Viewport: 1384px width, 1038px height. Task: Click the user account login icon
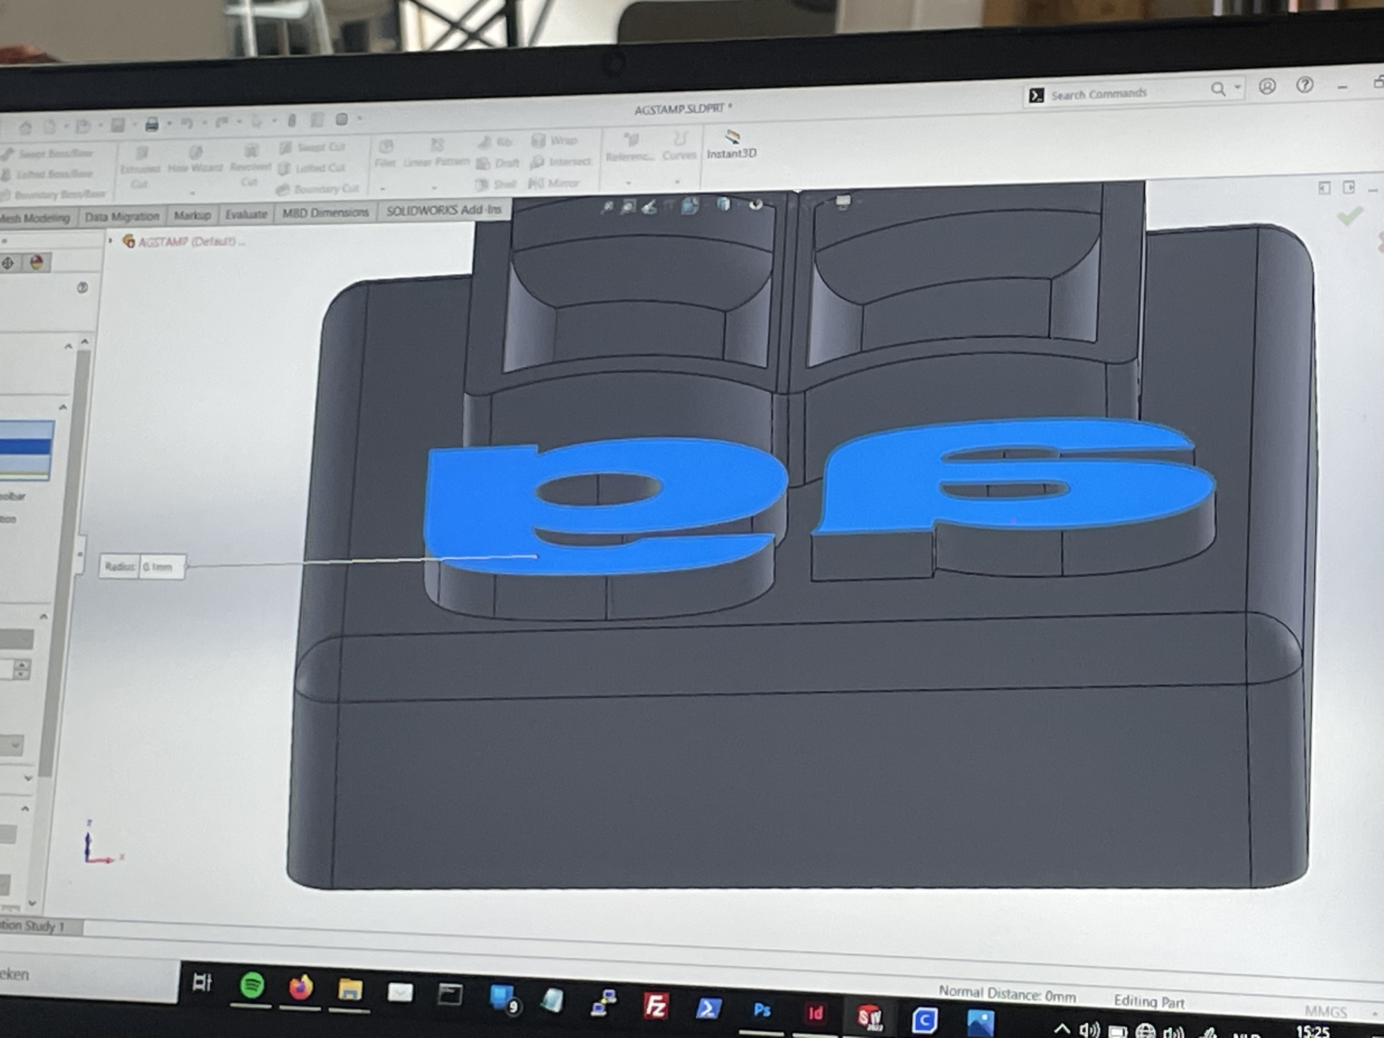(1267, 86)
